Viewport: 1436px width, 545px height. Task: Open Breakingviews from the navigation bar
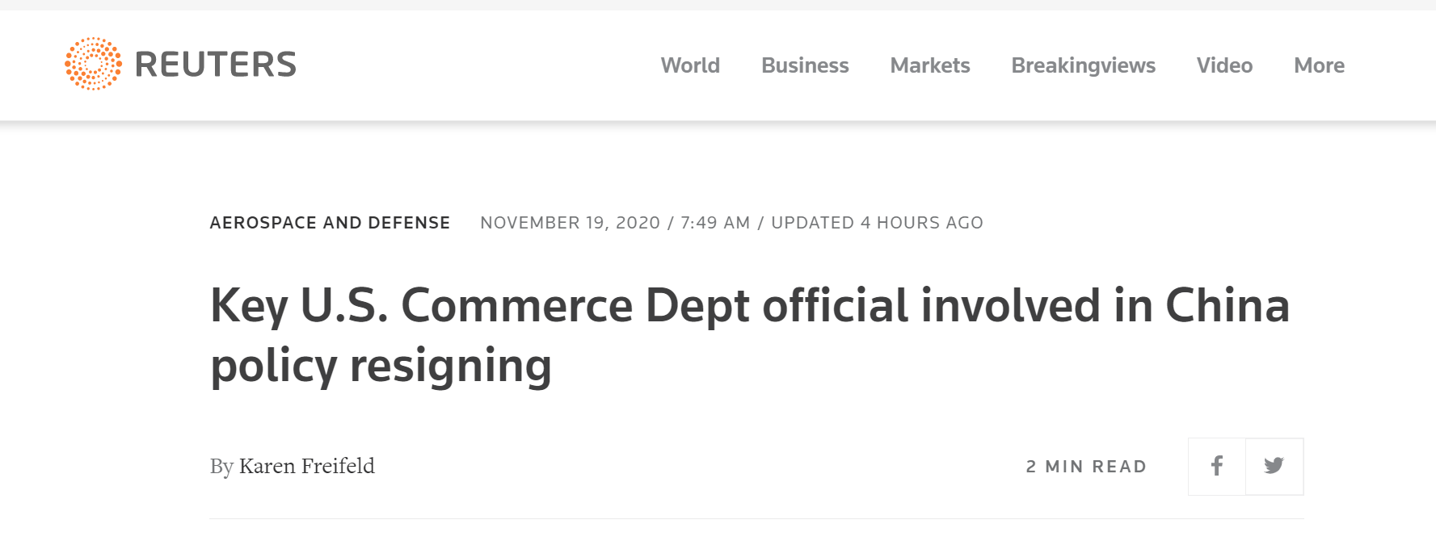coord(1083,65)
